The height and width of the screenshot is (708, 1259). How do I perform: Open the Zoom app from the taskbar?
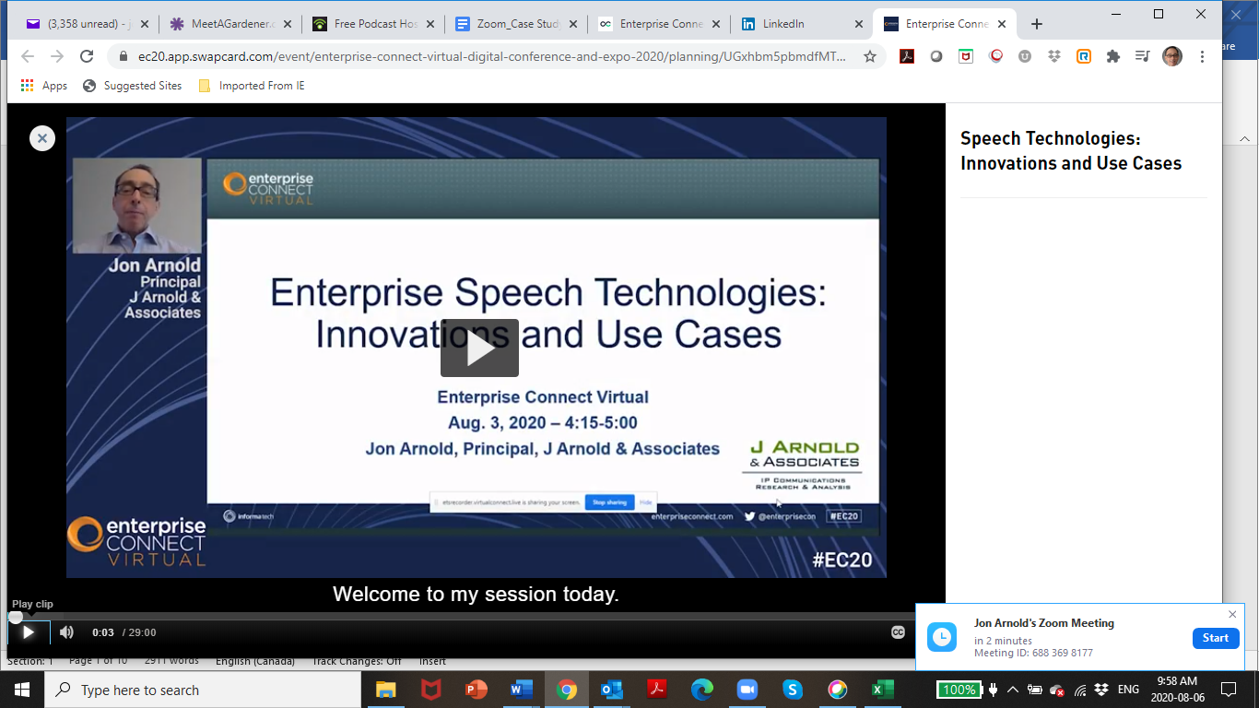747,690
